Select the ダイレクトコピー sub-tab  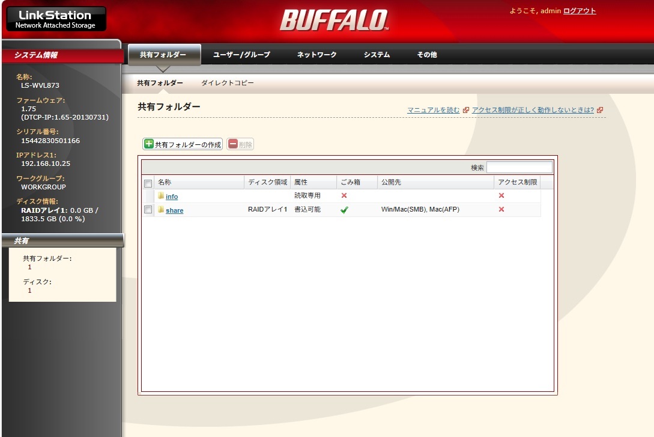(228, 83)
